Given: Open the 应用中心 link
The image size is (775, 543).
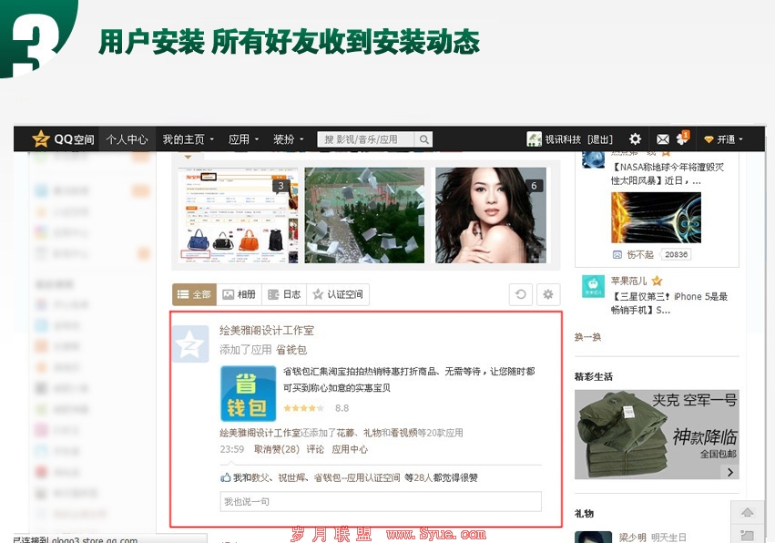Looking at the screenshot, I should [350, 449].
